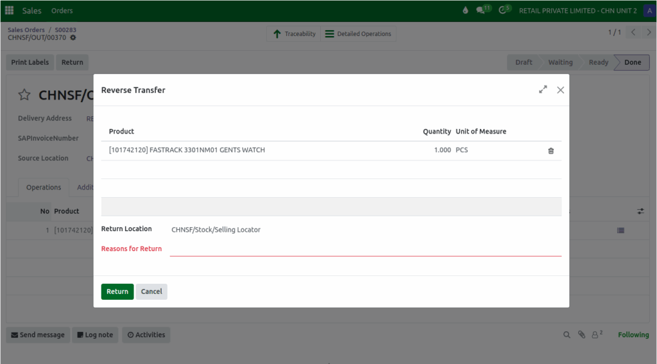Go to Sales Orders breadcrumb
657x364 pixels.
point(26,30)
